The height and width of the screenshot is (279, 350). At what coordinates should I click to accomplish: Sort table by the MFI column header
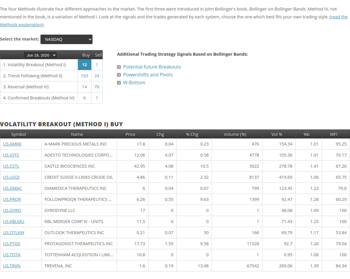334,134
